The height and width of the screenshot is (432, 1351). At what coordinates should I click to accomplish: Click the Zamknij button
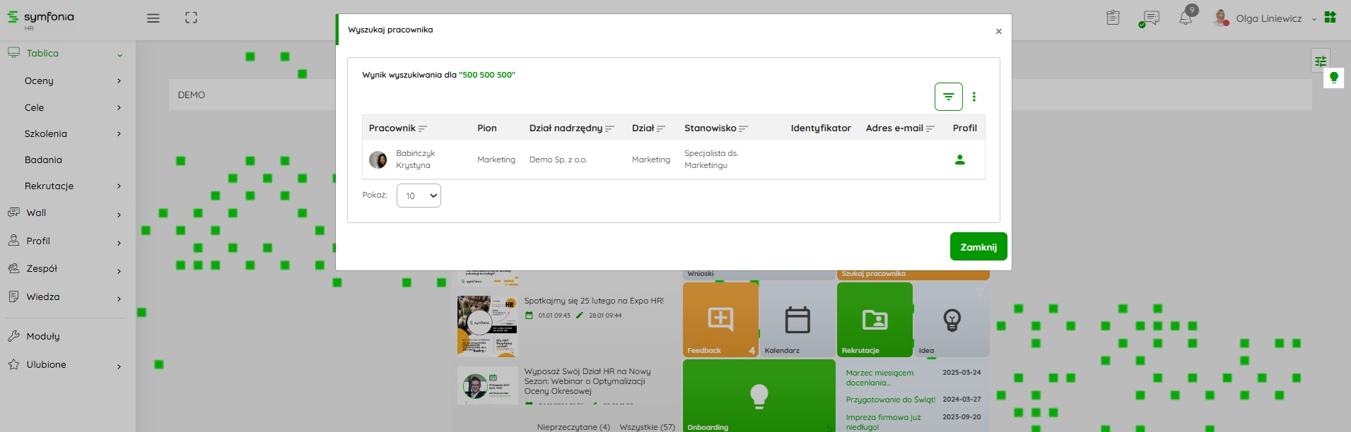click(x=978, y=247)
